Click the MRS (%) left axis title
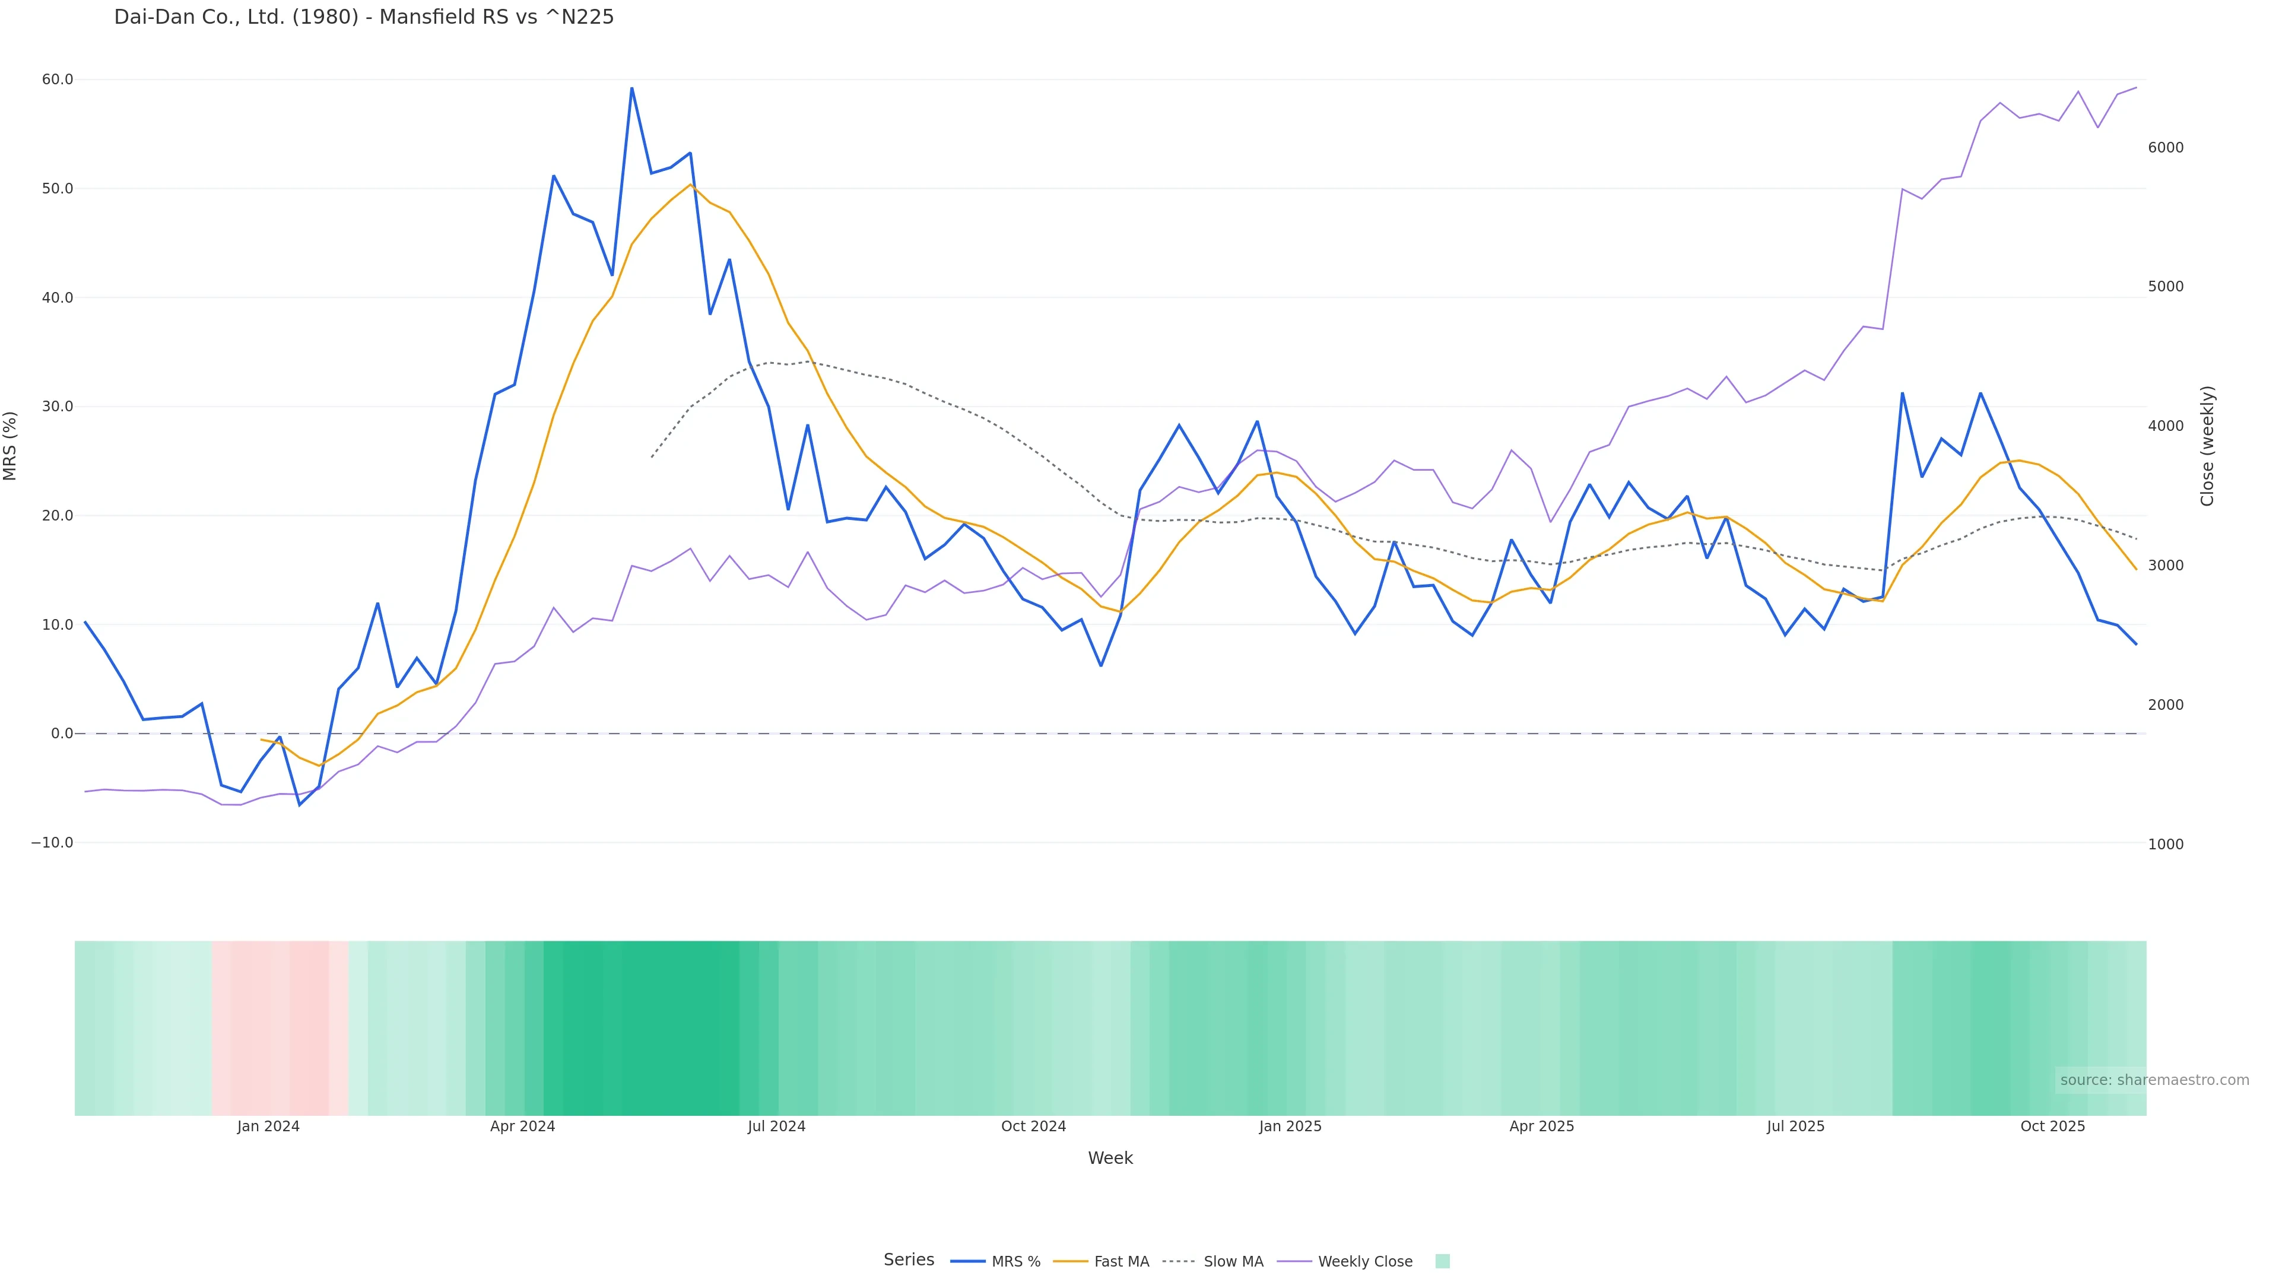The image size is (2279, 1282). (11, 446)
